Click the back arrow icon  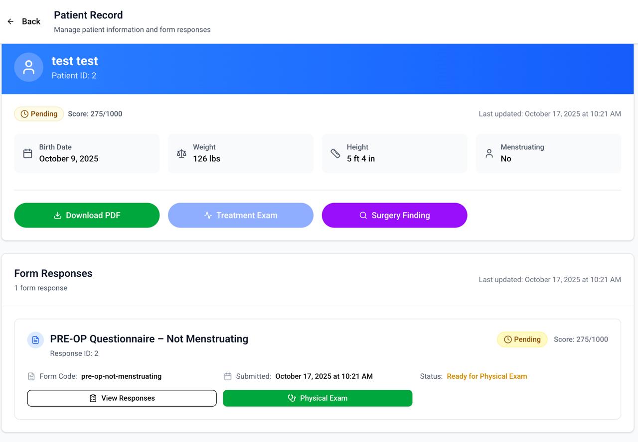[10, 21]
